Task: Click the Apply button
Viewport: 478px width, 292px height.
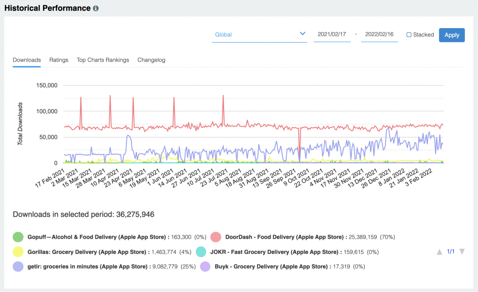Action: [452, 35]
